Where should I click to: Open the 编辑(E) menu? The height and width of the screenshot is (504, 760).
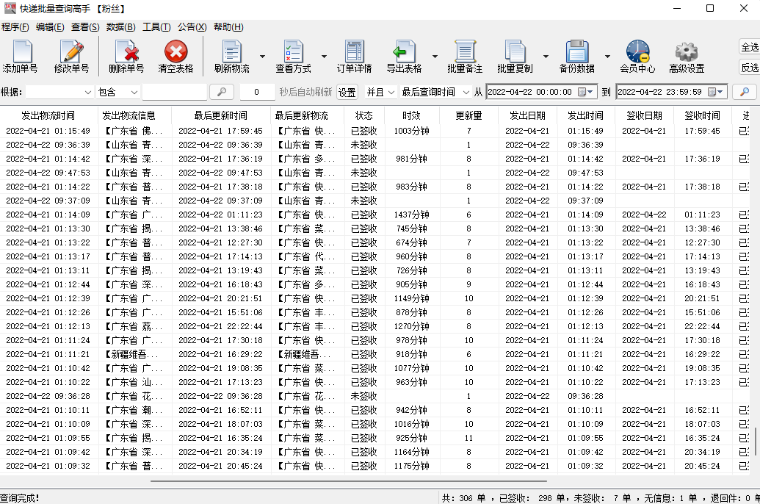50,27
